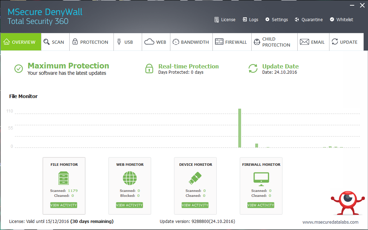Click the Scan magnifier icon
This screenshot has height=230, width=368.
46,42
